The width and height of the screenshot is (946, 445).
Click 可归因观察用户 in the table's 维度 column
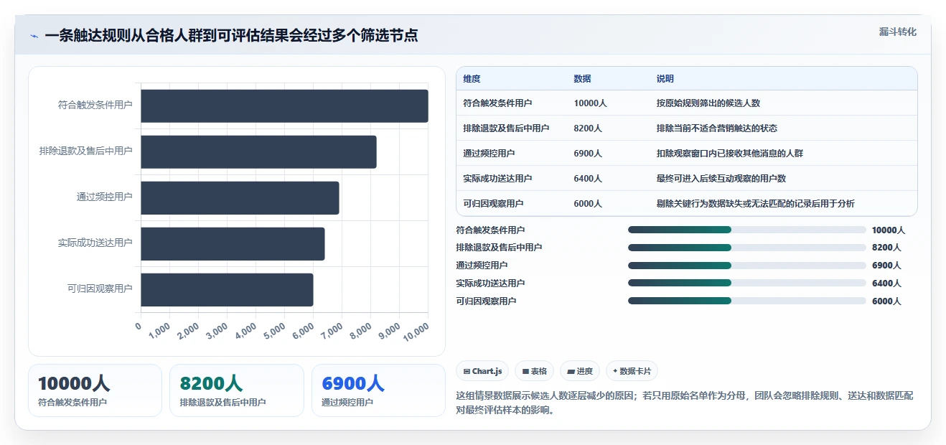click(x=494, y=204)
